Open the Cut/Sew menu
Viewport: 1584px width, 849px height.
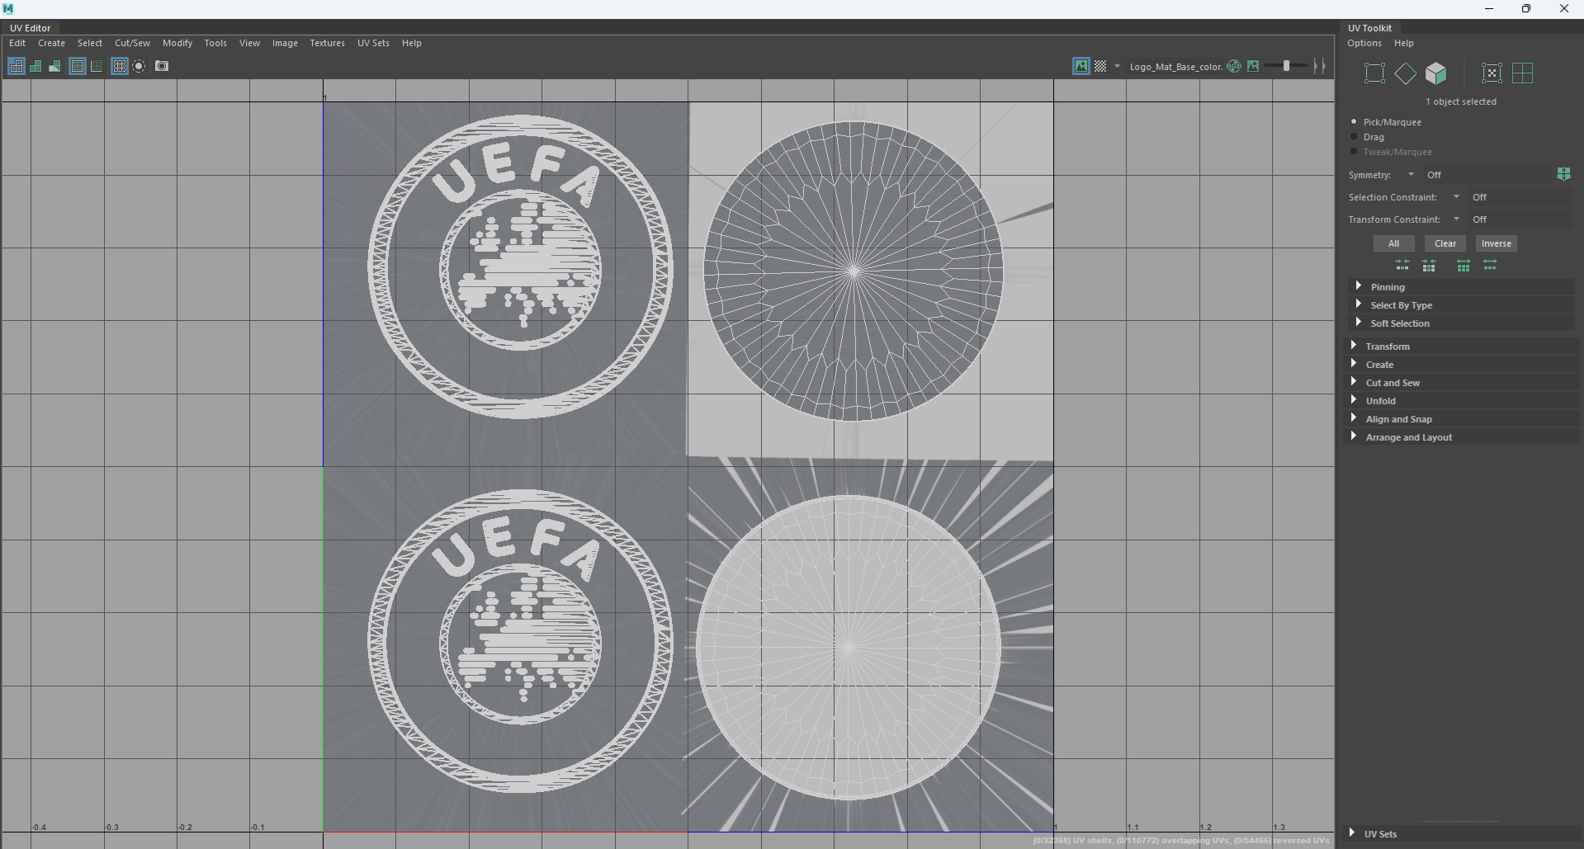(132, 43)
